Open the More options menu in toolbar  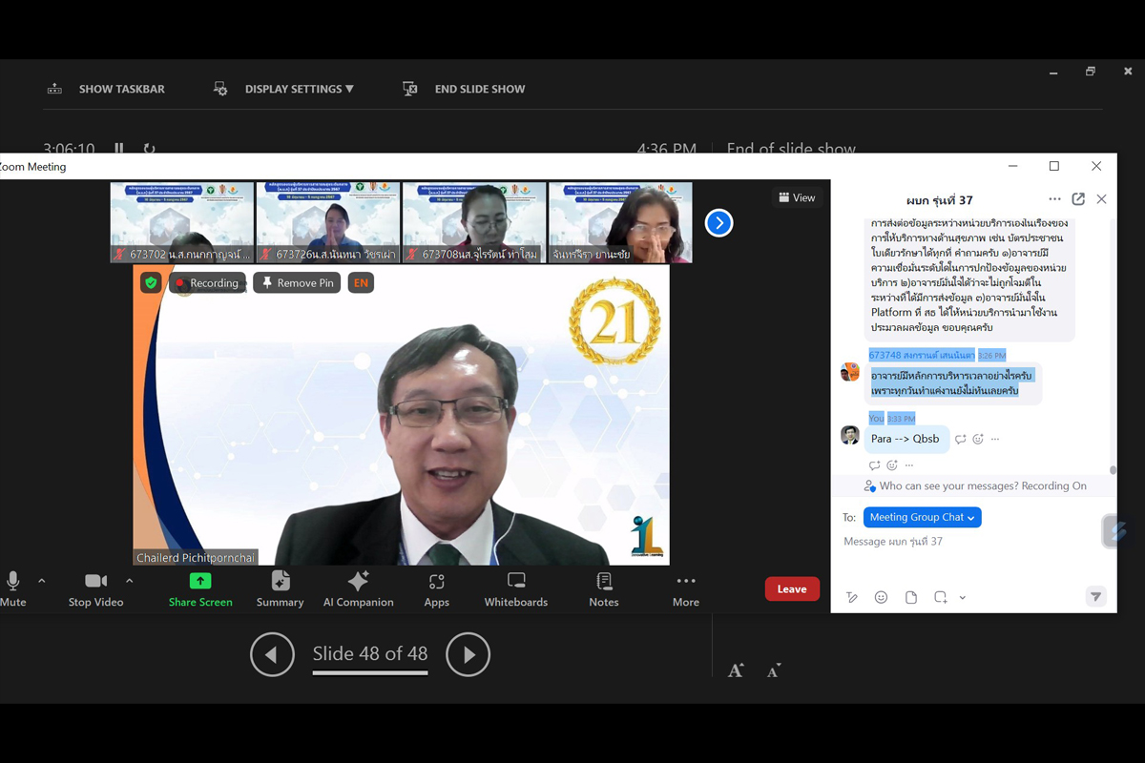pos(685,581)
